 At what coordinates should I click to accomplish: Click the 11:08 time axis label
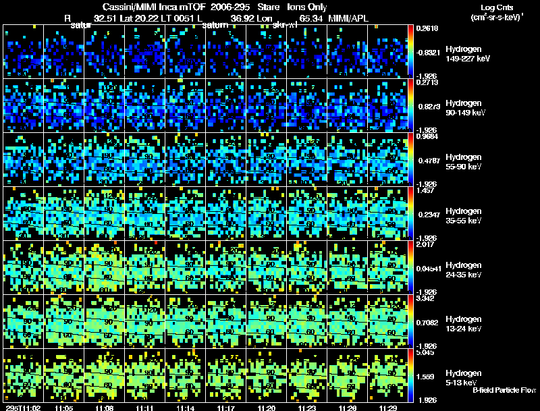click(105, 408)
